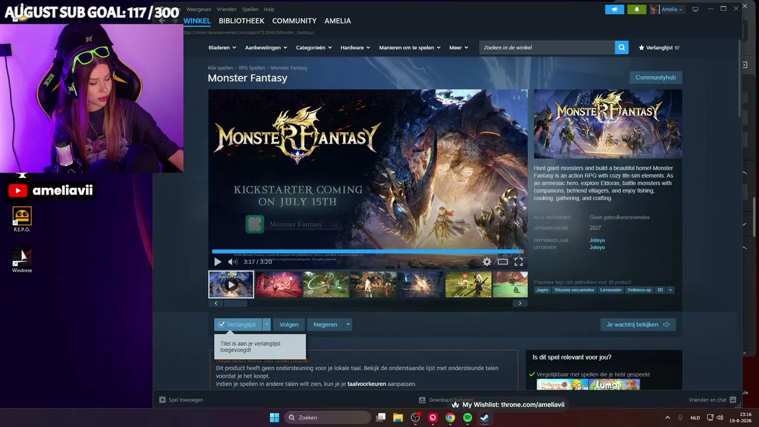The height and width of the screenshot is (427, 759).
Task: Click the Jagen tag
Action: click(x=543, y=290)
